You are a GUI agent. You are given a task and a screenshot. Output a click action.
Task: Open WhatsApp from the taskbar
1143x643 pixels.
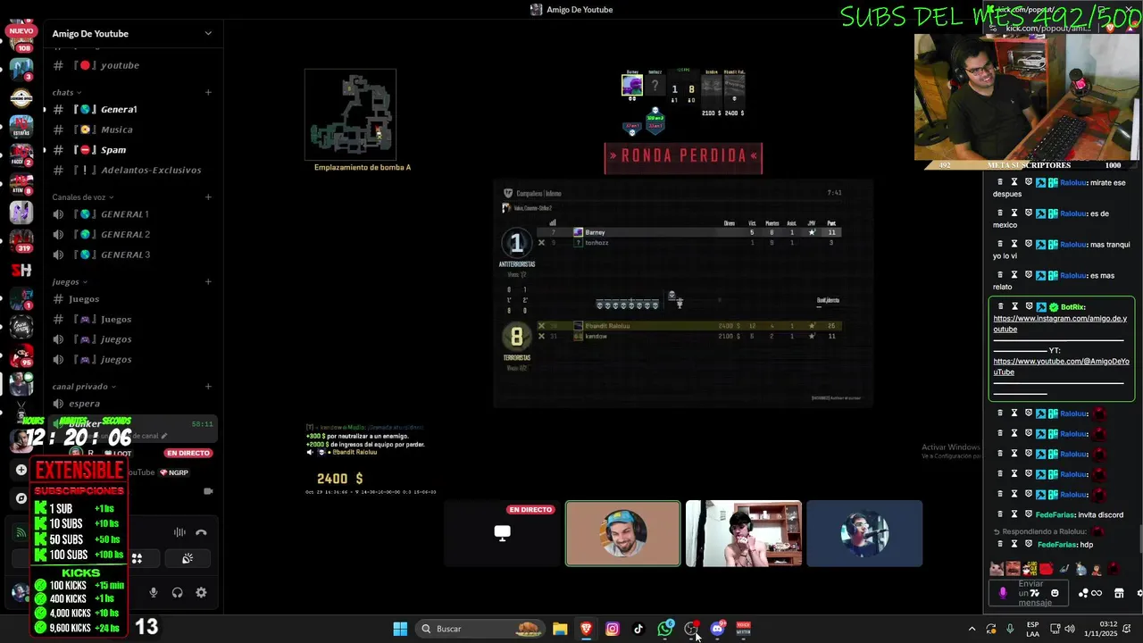pos(665,629)
